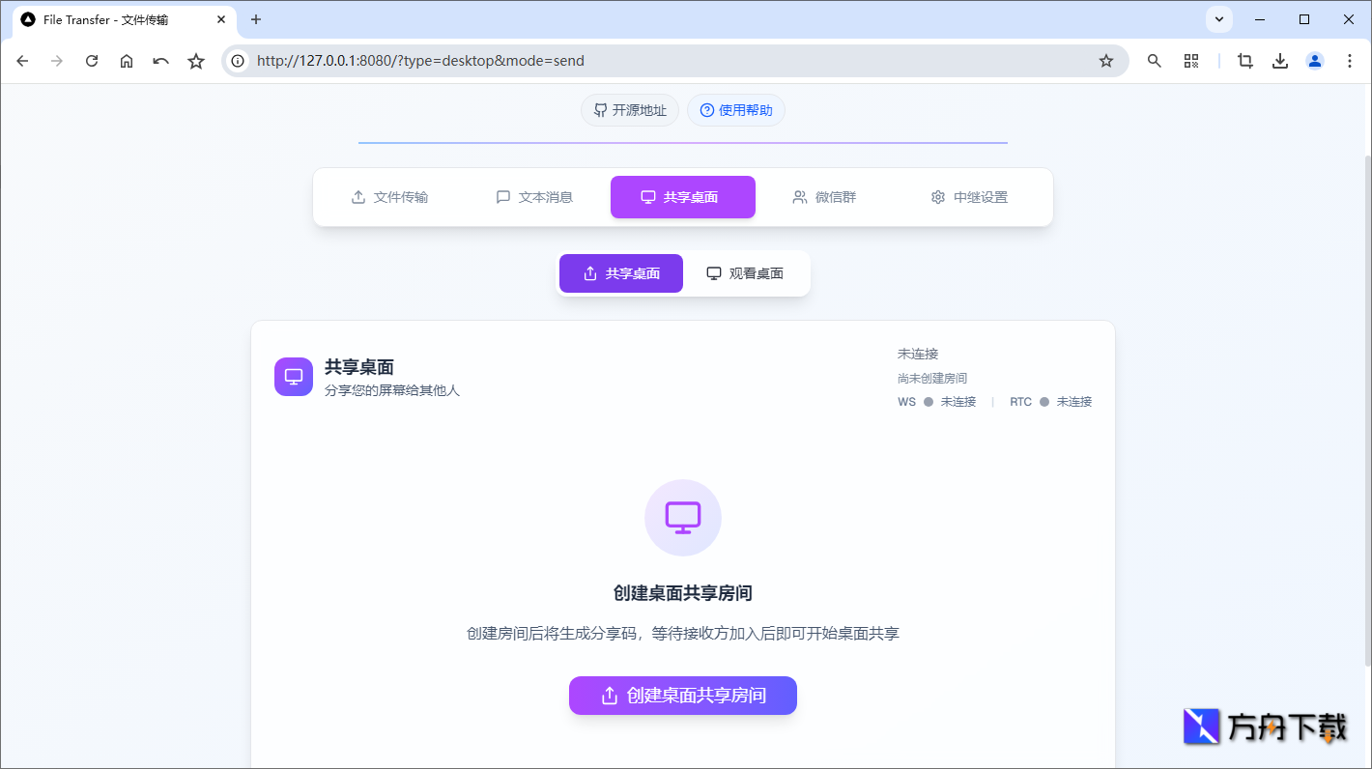Open site info via the address bar icon

238,60
